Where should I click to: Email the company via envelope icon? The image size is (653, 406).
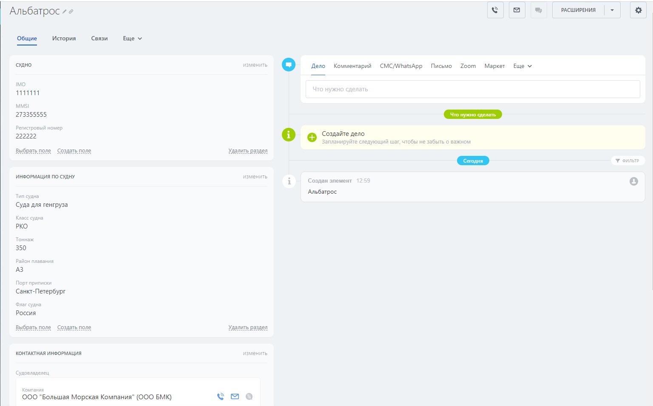(x=235, y=397)
